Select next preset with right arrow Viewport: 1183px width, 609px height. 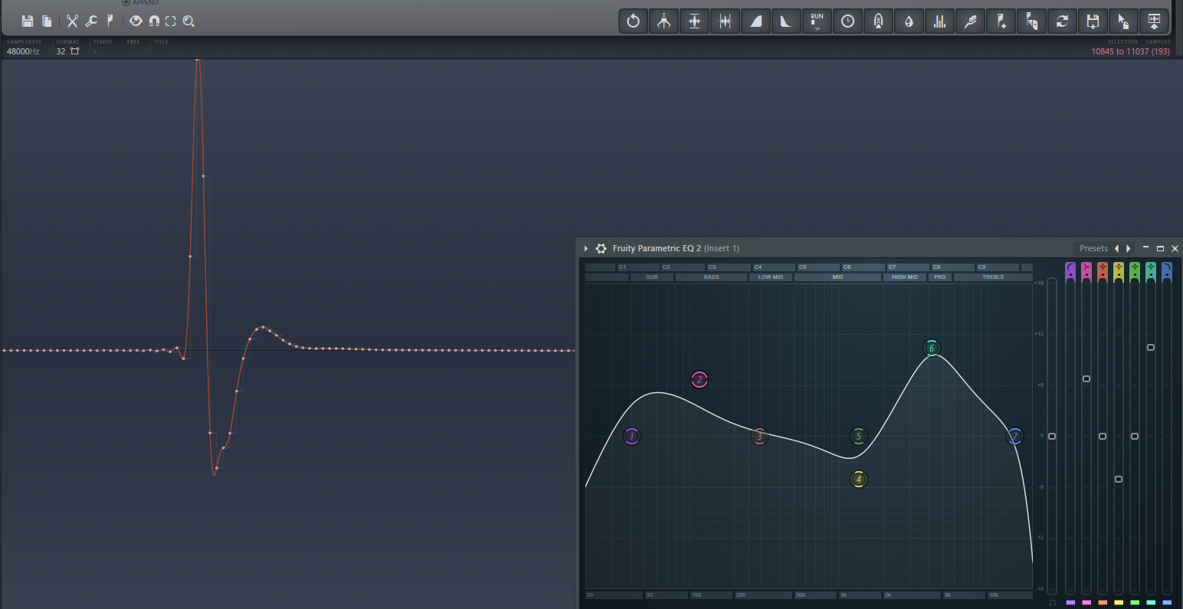(1128, 248)
